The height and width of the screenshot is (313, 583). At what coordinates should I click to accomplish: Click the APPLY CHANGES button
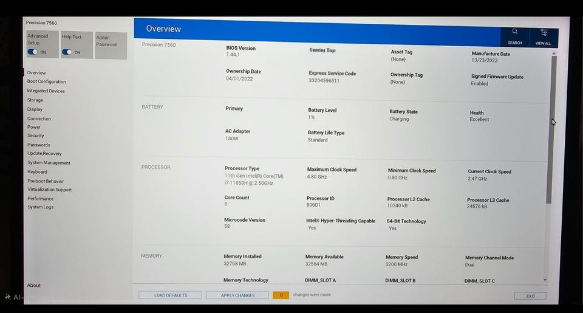coord(237,295)
